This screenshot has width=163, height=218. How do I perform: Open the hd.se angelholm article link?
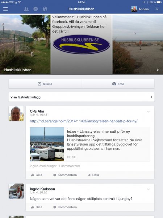point(84,121)
